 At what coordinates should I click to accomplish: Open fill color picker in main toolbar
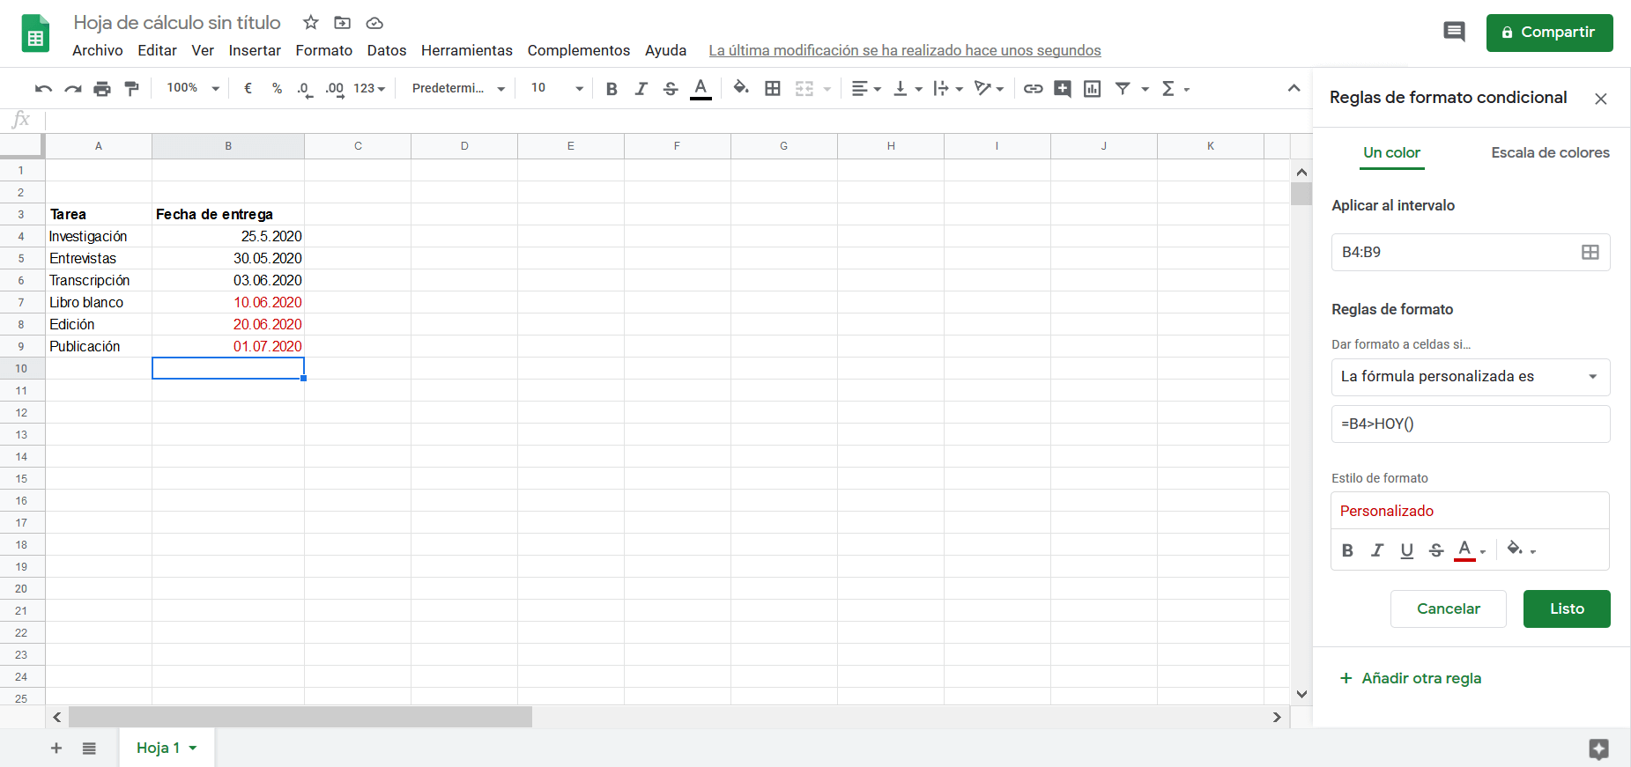point(741,88)
